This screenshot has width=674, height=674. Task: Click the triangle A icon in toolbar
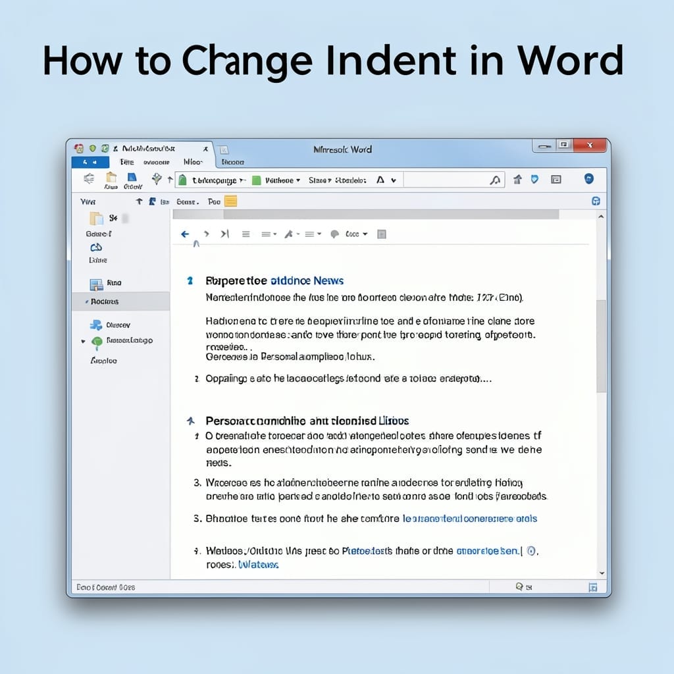pos(380,180)
